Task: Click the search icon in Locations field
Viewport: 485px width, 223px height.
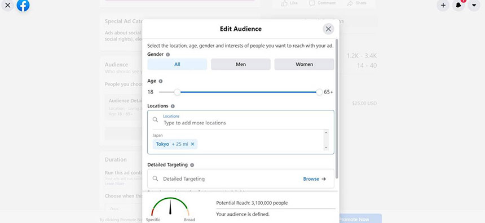Action: pos(155,119)
